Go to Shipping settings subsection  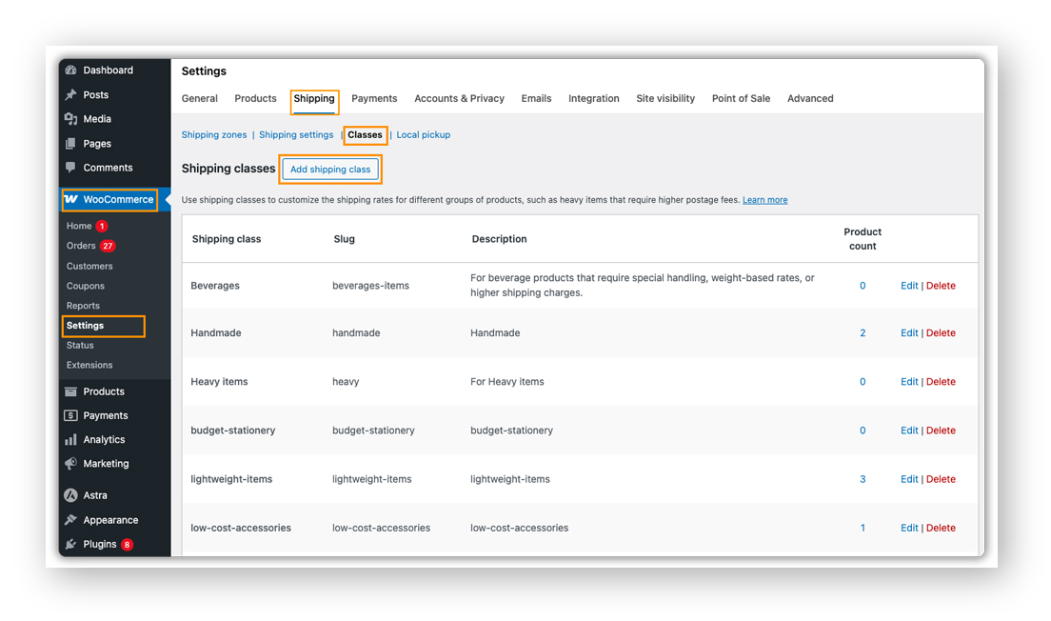[296, 135]
